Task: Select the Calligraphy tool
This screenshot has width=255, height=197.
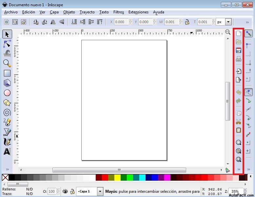Action: click(x=7, y=142)
